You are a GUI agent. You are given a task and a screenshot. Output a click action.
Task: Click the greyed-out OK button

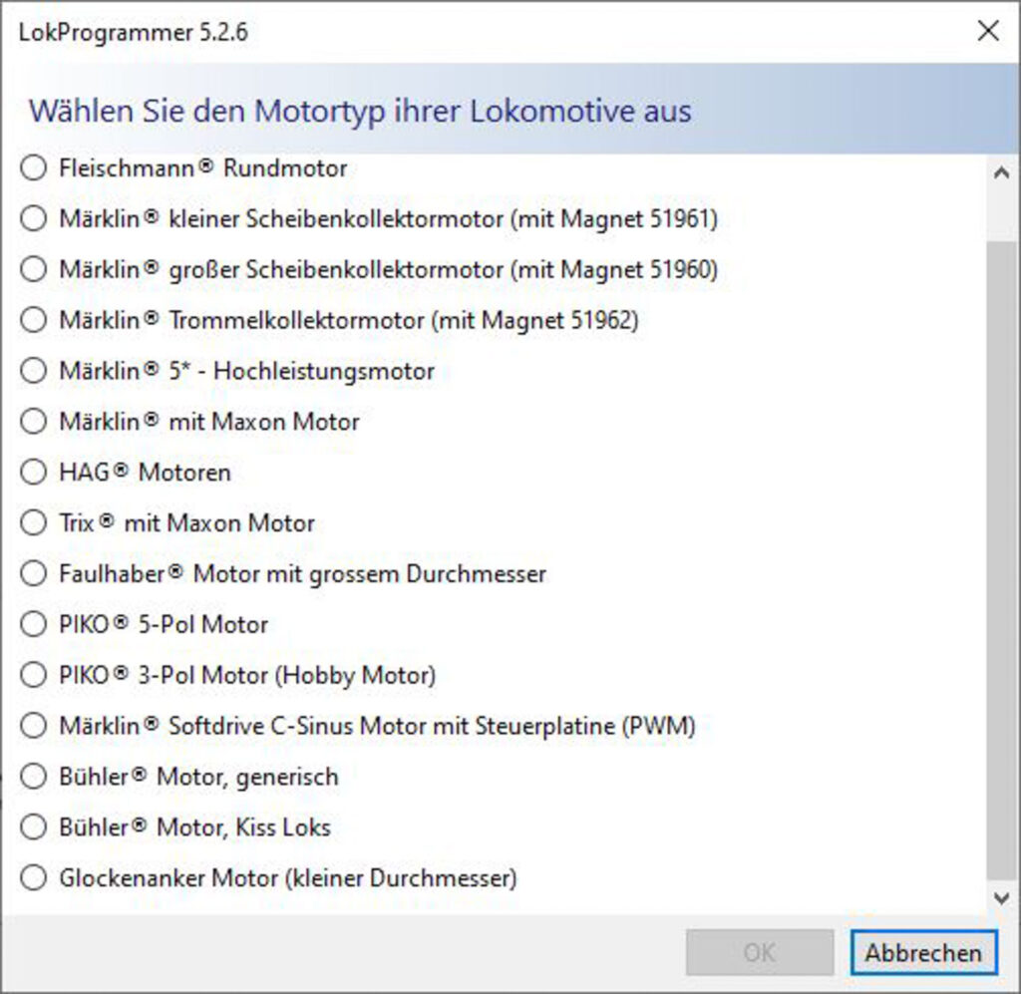[759, 952]
